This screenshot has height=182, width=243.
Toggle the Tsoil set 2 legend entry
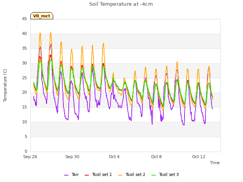pyautogui.click(x=132, y=174)
